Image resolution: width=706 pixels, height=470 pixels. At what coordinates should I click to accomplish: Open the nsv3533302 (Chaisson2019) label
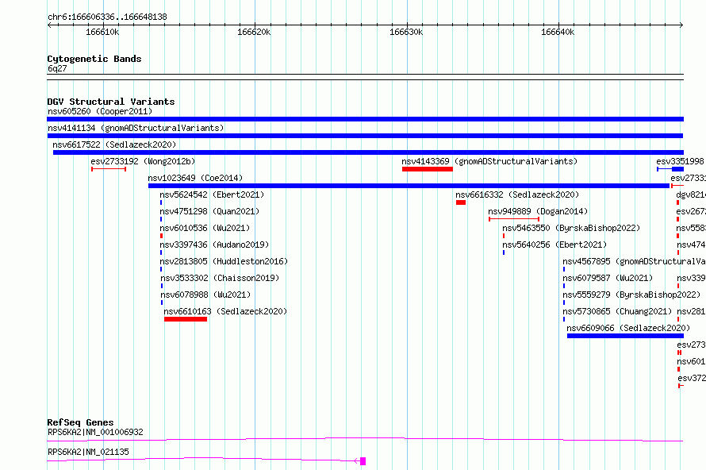point(220,278)
